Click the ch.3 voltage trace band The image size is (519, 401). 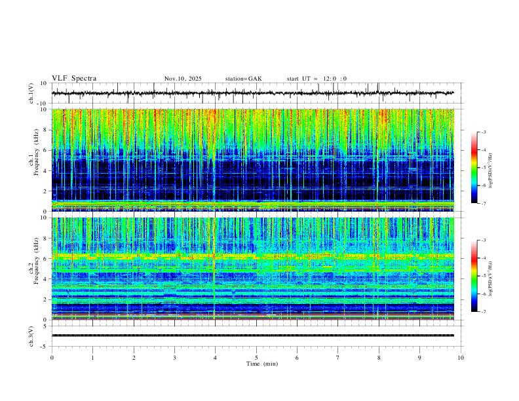click(253, 335)
